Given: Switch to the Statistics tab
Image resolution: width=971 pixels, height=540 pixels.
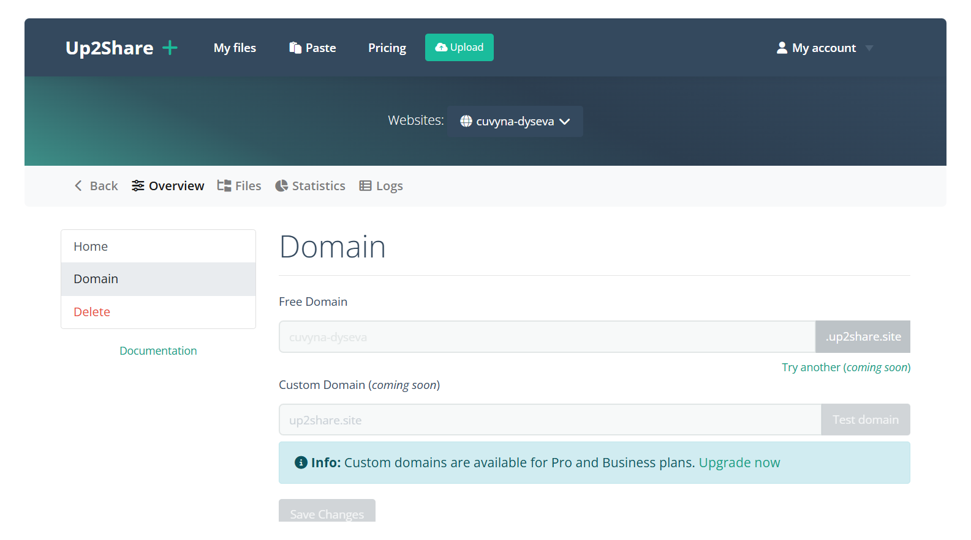Looking at the screenshot, I should click(311, 186).
